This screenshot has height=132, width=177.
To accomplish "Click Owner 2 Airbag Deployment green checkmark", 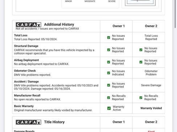I will (x=141, y=62).
